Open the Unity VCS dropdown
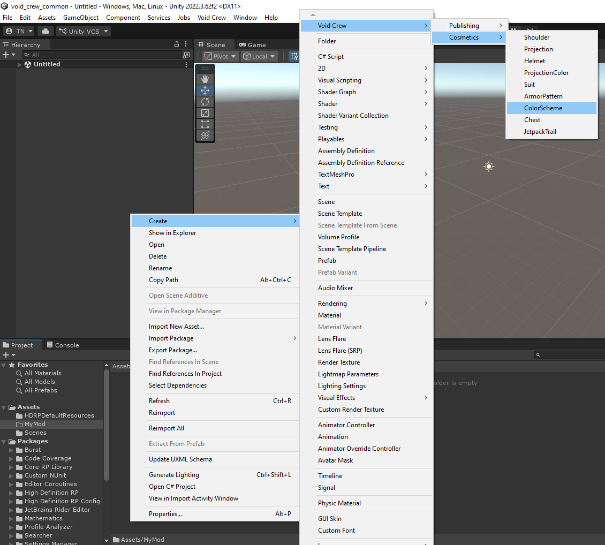 tap(84, 31)
